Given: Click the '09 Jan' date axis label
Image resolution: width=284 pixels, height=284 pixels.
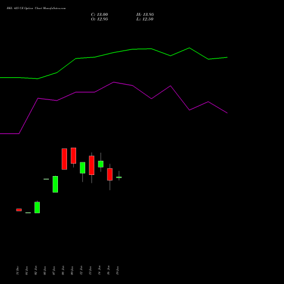Looking at the screenshot, I should pos(72,270).
